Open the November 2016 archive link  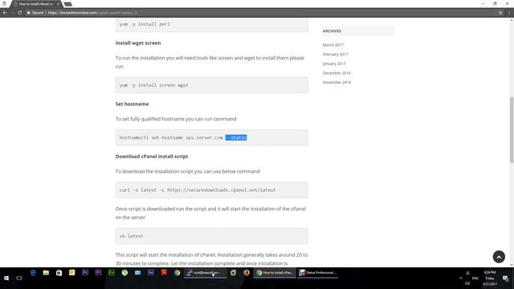point(337,82)
